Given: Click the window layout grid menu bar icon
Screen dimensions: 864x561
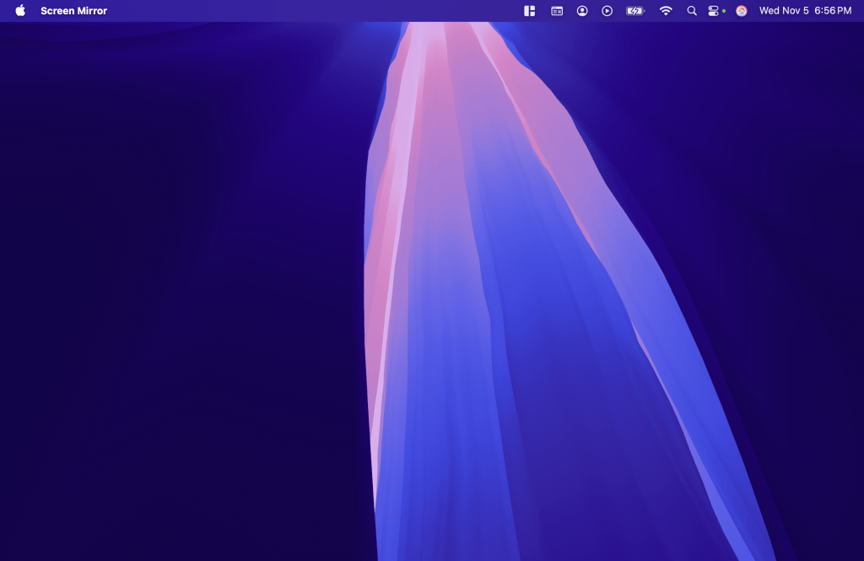Looking at the screenshot, I should [x=530, y=11].
